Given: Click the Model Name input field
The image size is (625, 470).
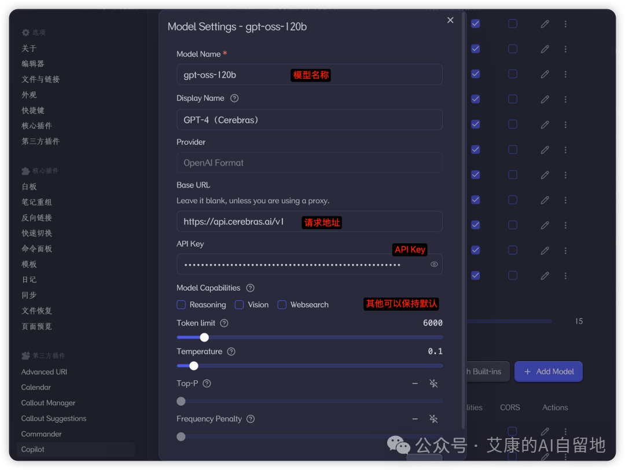Looking at the screenshot, I should coord(309,75).
